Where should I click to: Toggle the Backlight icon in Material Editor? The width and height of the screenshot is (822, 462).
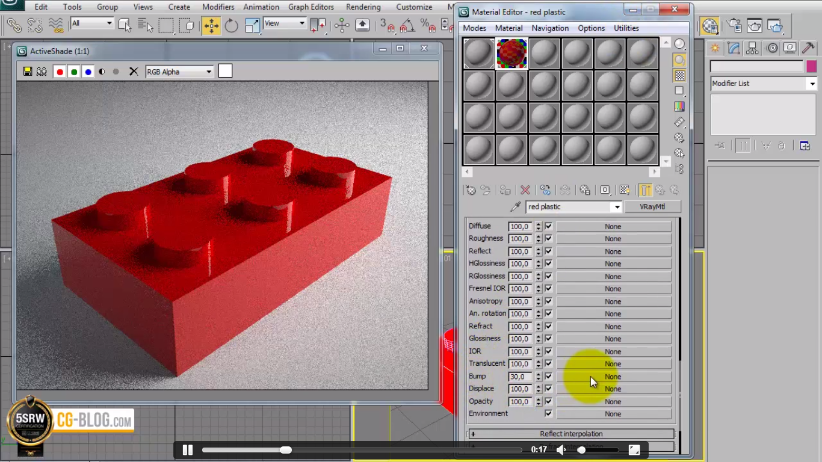(x=679, y=60)
